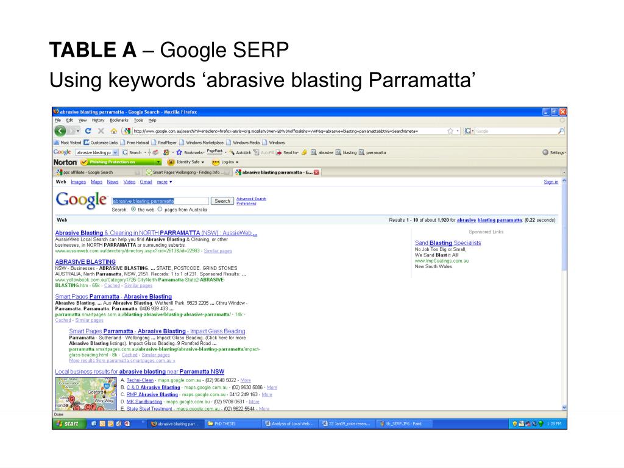This screenshot has height=468, width=624.
Task: Open Sand Blasting Specialists sponsored link
Action: coord(448,243)
